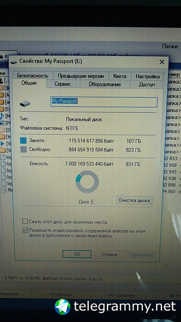The height and width of the screenshot is (322, 181).
Task: Cancel with the Отмена button
Action: [109, 254]
